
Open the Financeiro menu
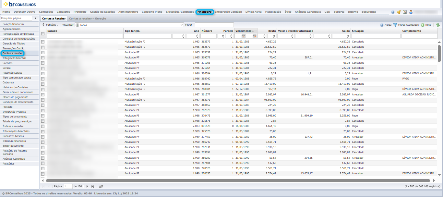204,12
